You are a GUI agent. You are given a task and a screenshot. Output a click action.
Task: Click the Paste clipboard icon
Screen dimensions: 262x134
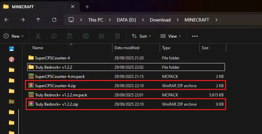tap(70, 36)
